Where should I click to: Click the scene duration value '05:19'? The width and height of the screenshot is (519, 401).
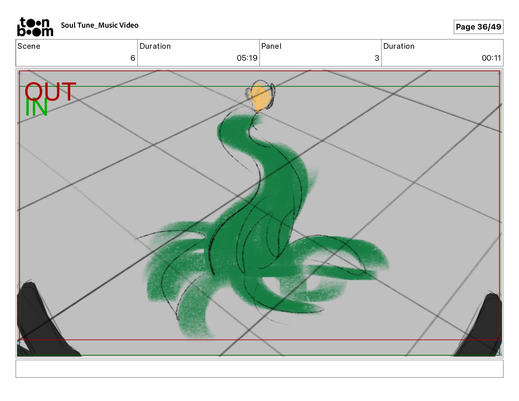point(247,58)
